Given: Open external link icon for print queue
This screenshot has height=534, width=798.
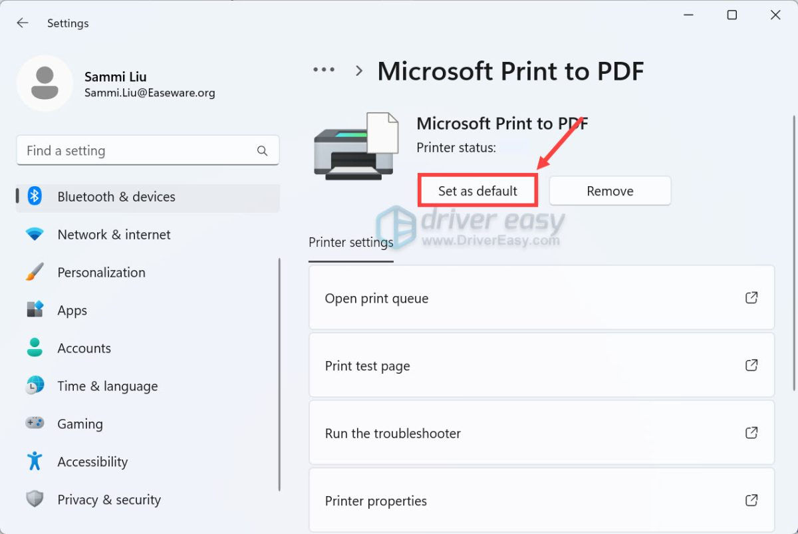Looking at the screenshot, I should pos(751,298).
